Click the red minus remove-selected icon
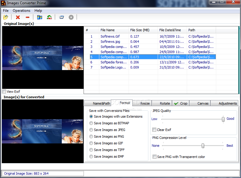Viewport: 241px width, 178px height. (x=28, y=17)
